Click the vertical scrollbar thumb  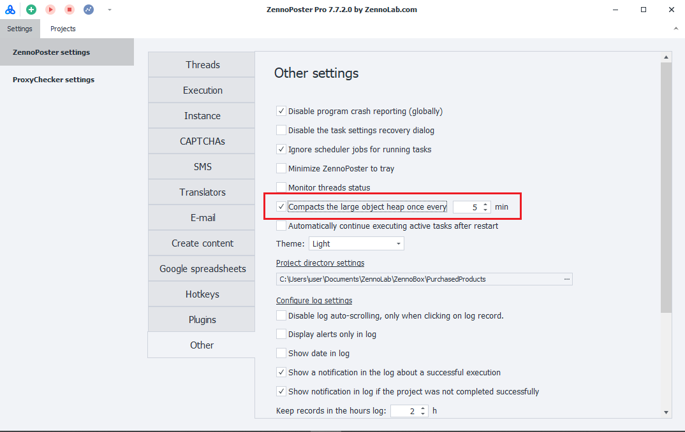666,185
